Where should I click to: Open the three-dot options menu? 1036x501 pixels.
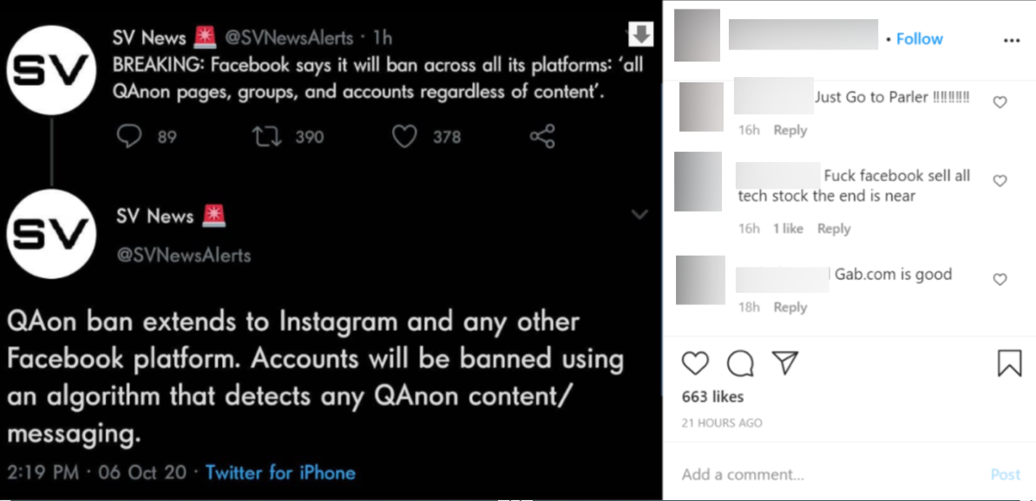(x=1013, y=40)
